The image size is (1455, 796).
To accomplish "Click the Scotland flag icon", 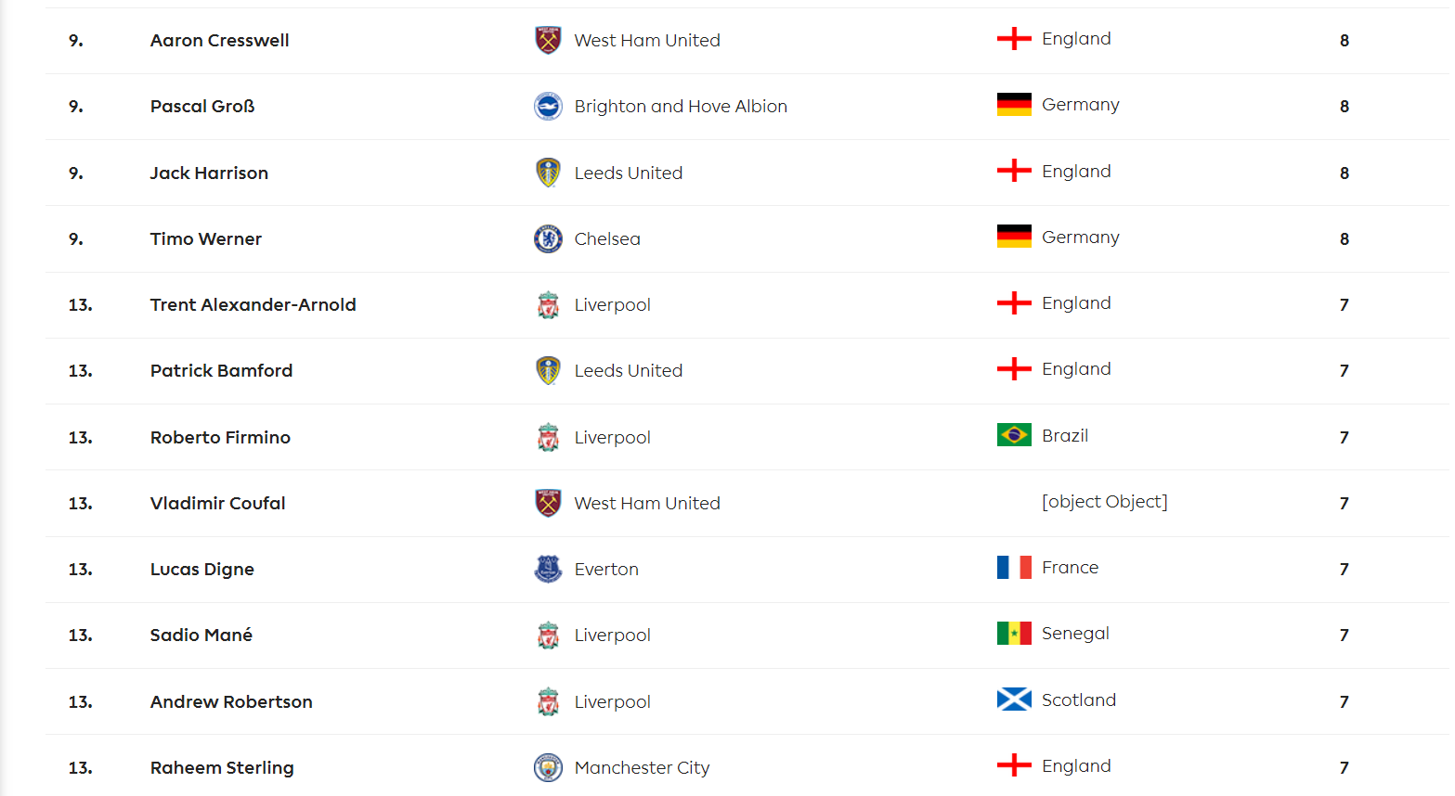I will click(x=1014, y=699).
